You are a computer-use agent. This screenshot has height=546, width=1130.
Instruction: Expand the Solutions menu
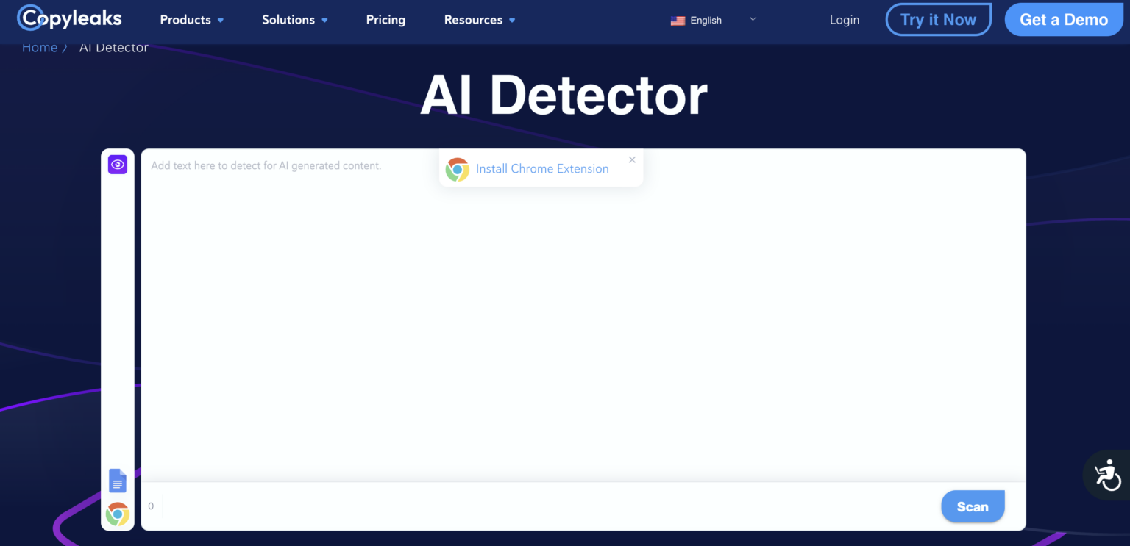click(294, 20)
